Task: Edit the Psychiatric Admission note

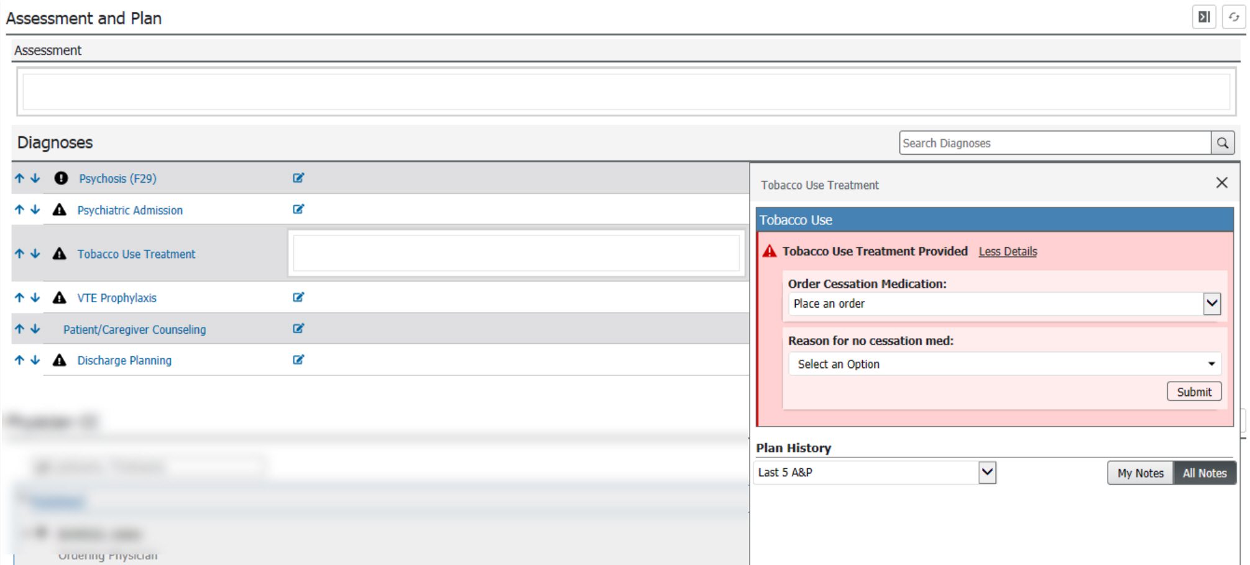Action: (298, 209)
